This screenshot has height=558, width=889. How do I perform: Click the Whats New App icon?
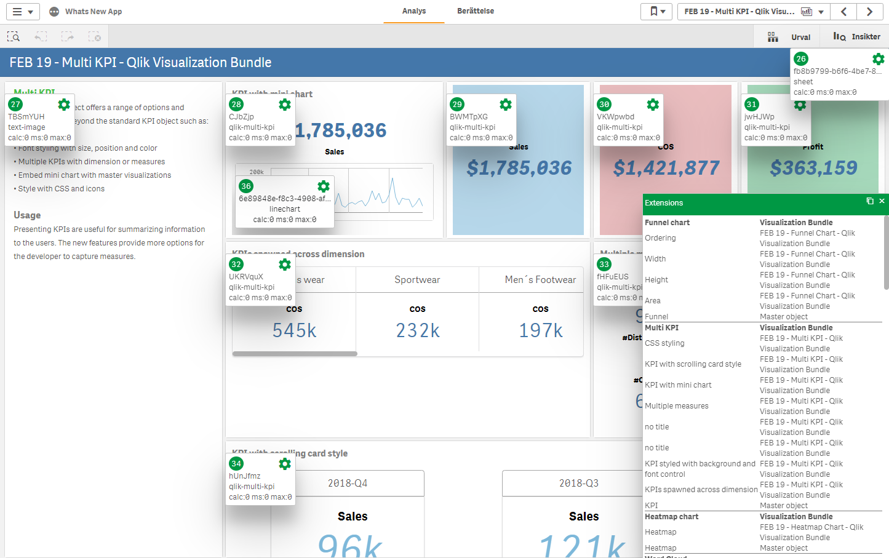pos(54,12)
